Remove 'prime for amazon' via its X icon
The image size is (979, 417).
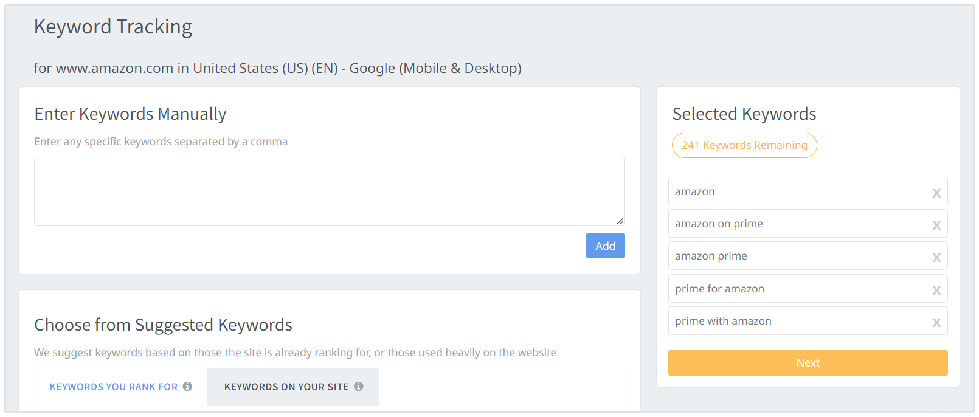[936, 291]
